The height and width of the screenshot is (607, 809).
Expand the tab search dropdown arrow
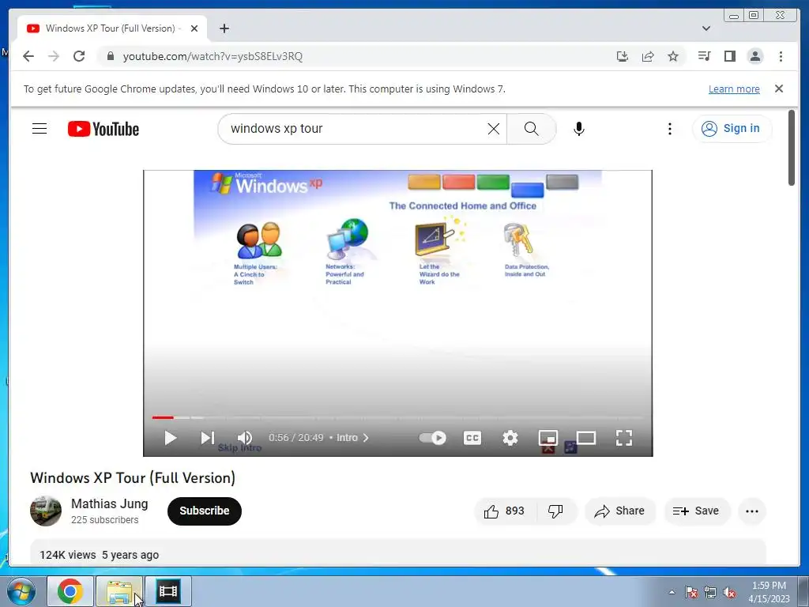[x=706, y=28]
